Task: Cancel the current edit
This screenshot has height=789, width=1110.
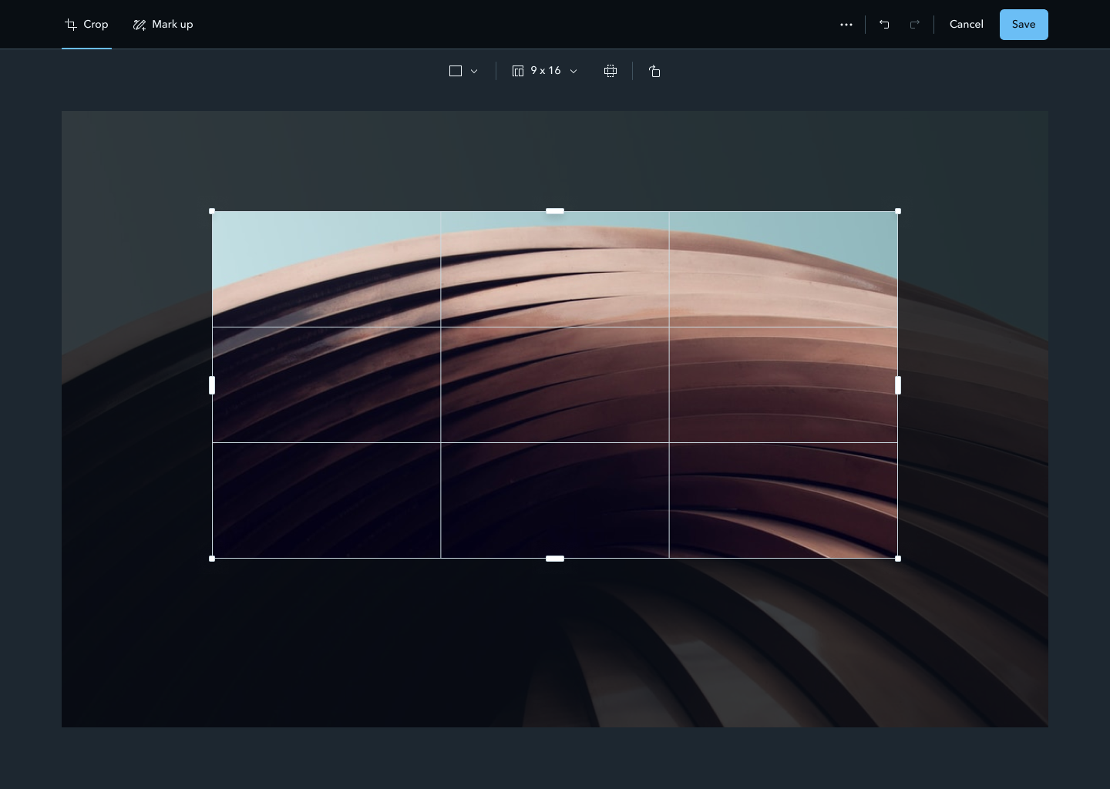Action: 966,24
